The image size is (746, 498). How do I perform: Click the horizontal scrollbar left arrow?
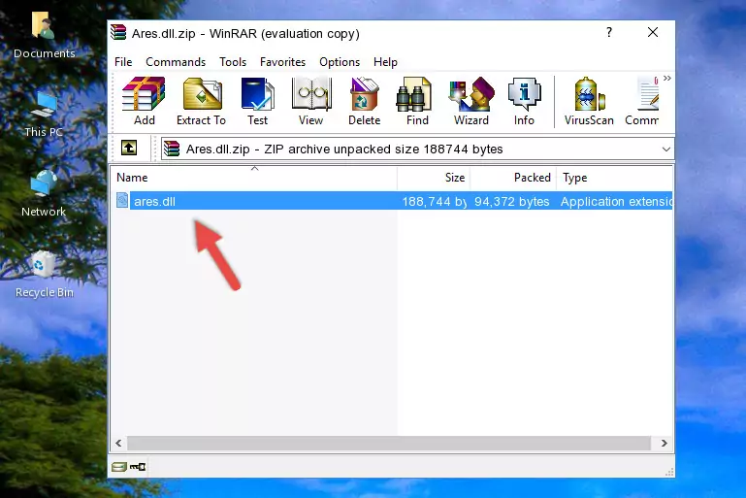pos(119,444)
